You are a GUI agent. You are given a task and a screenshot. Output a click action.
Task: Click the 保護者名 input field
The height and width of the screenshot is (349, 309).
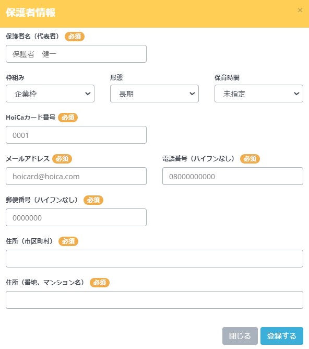[76, 54]
